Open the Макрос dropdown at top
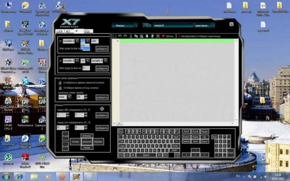 (135, 25)
